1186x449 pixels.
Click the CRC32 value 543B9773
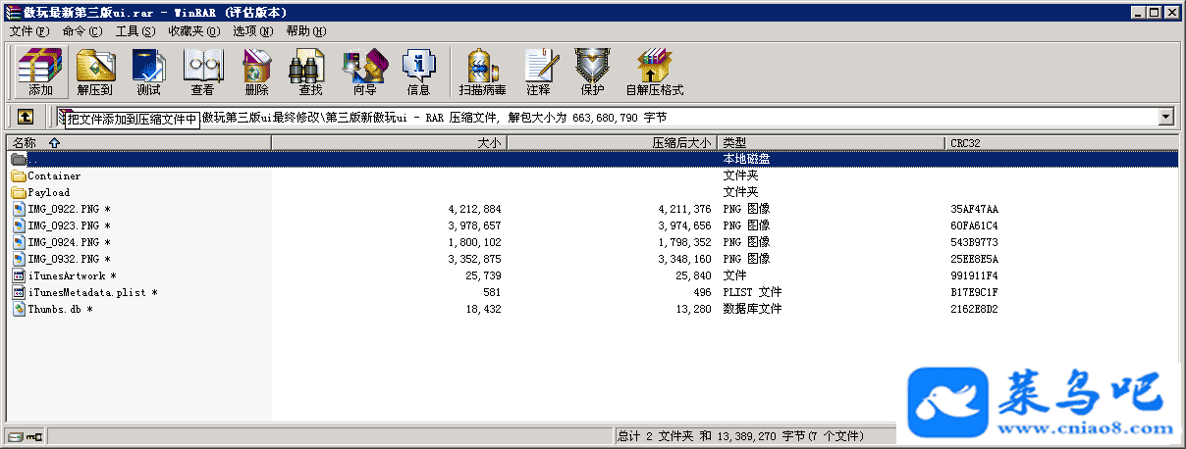tap(974, 242)
